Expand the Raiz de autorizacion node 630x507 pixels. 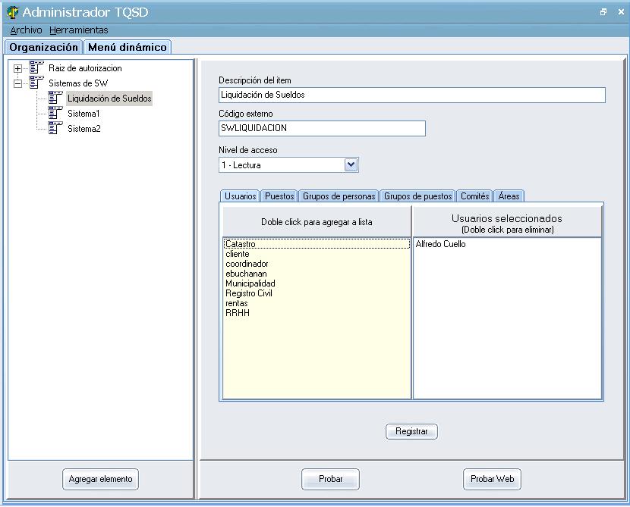pos(18,69)
